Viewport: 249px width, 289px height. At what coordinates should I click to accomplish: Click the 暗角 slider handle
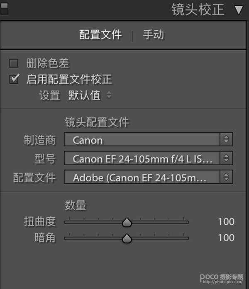(x=127, y=238)
